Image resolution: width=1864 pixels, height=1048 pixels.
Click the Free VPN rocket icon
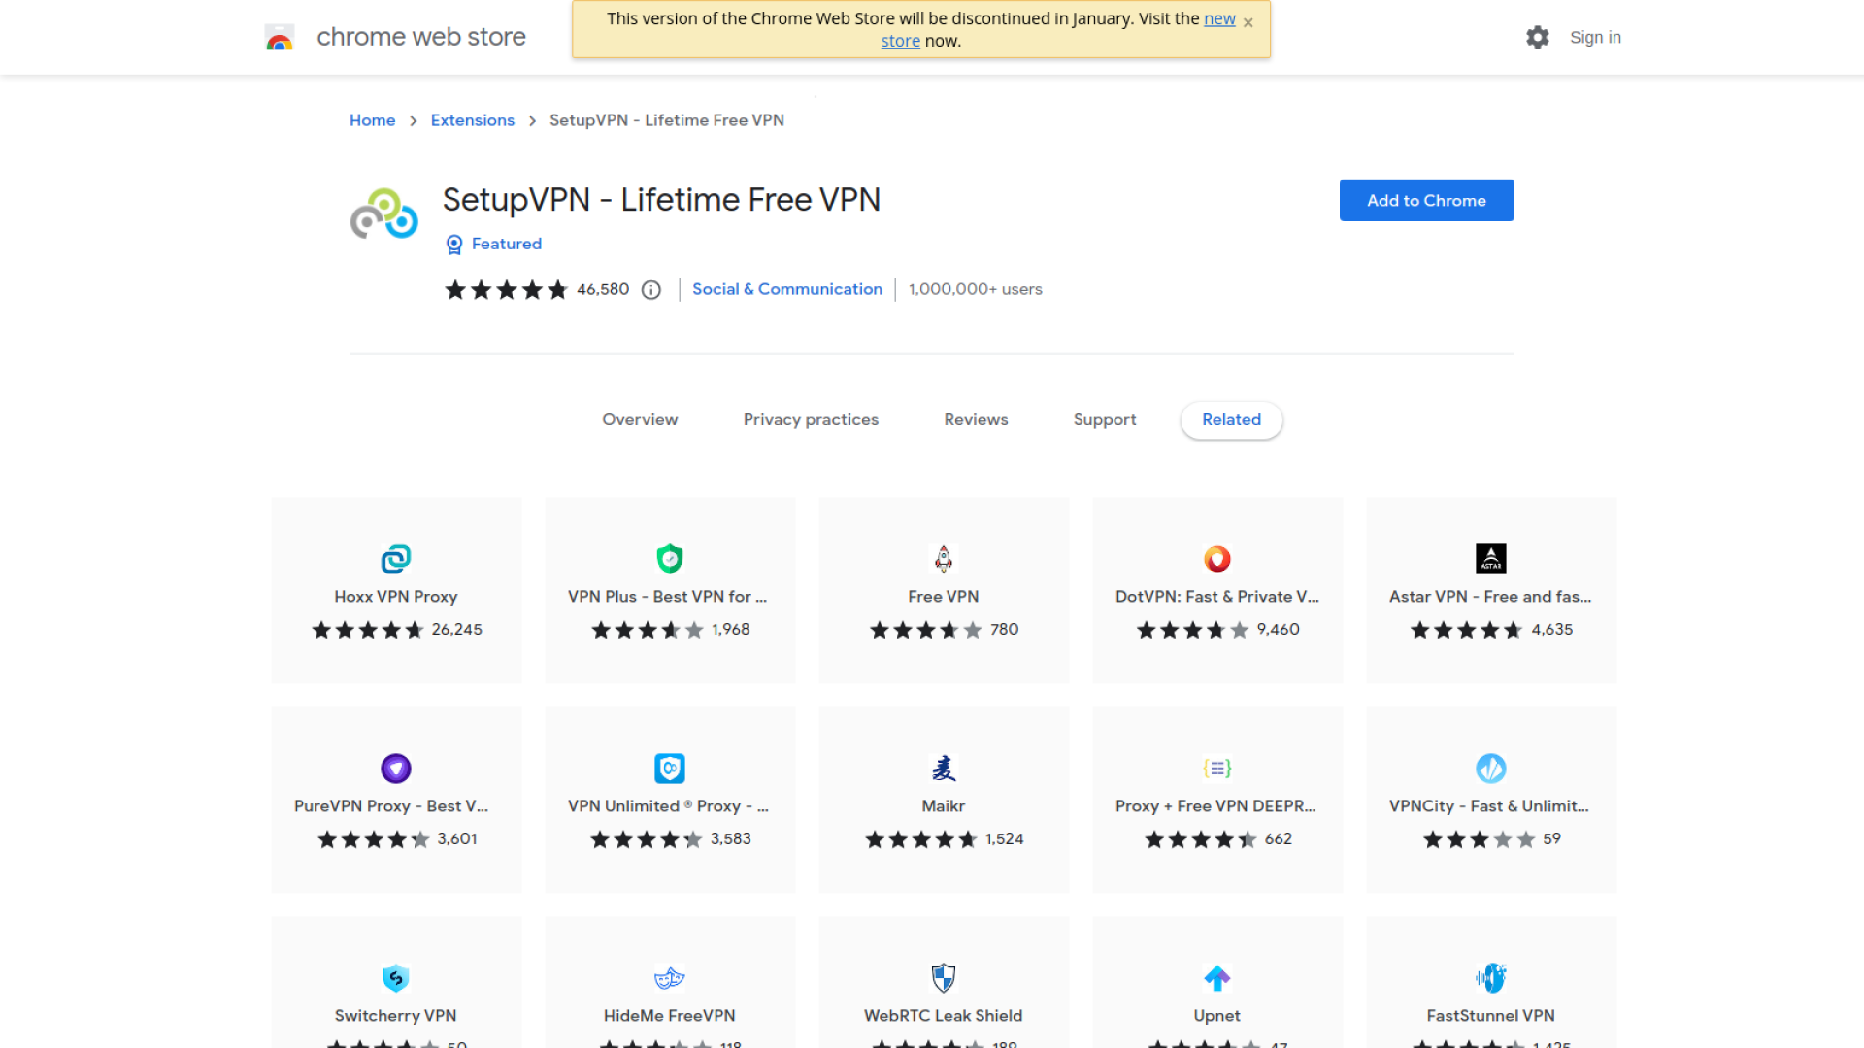pyautogui.click(x=944, y=559)
